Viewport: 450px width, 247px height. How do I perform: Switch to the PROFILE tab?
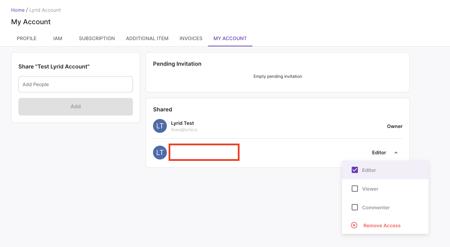click(27, 38)
